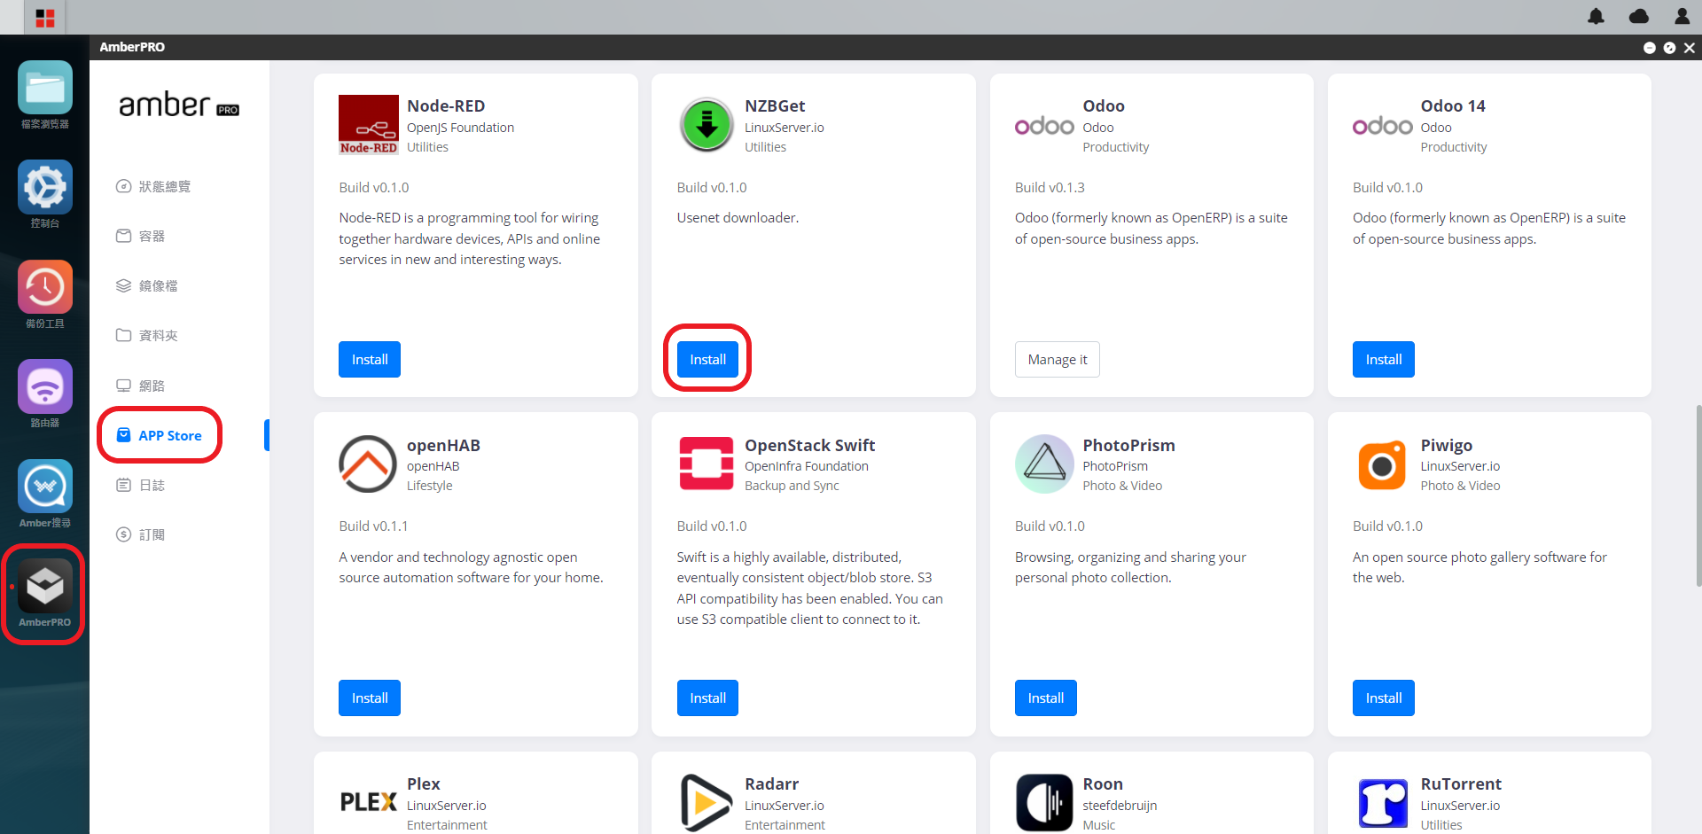Viewport: 1702px width, 834px height.
Task: Click the openHAB title text
Action: pyautogui.click(x=443, y=445)
